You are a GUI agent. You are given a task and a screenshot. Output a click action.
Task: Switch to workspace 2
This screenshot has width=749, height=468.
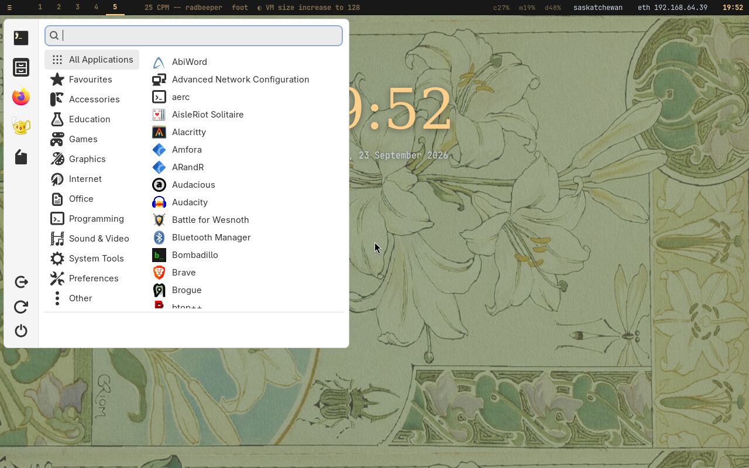tap(59, 8)
